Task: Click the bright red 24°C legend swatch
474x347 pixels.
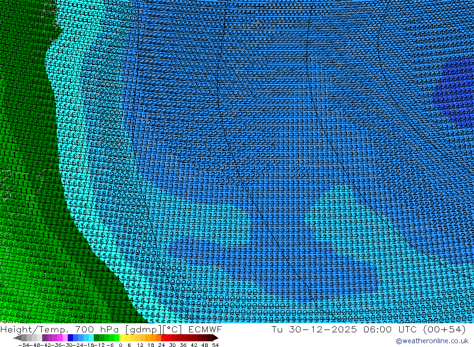Action: (164, 338)
